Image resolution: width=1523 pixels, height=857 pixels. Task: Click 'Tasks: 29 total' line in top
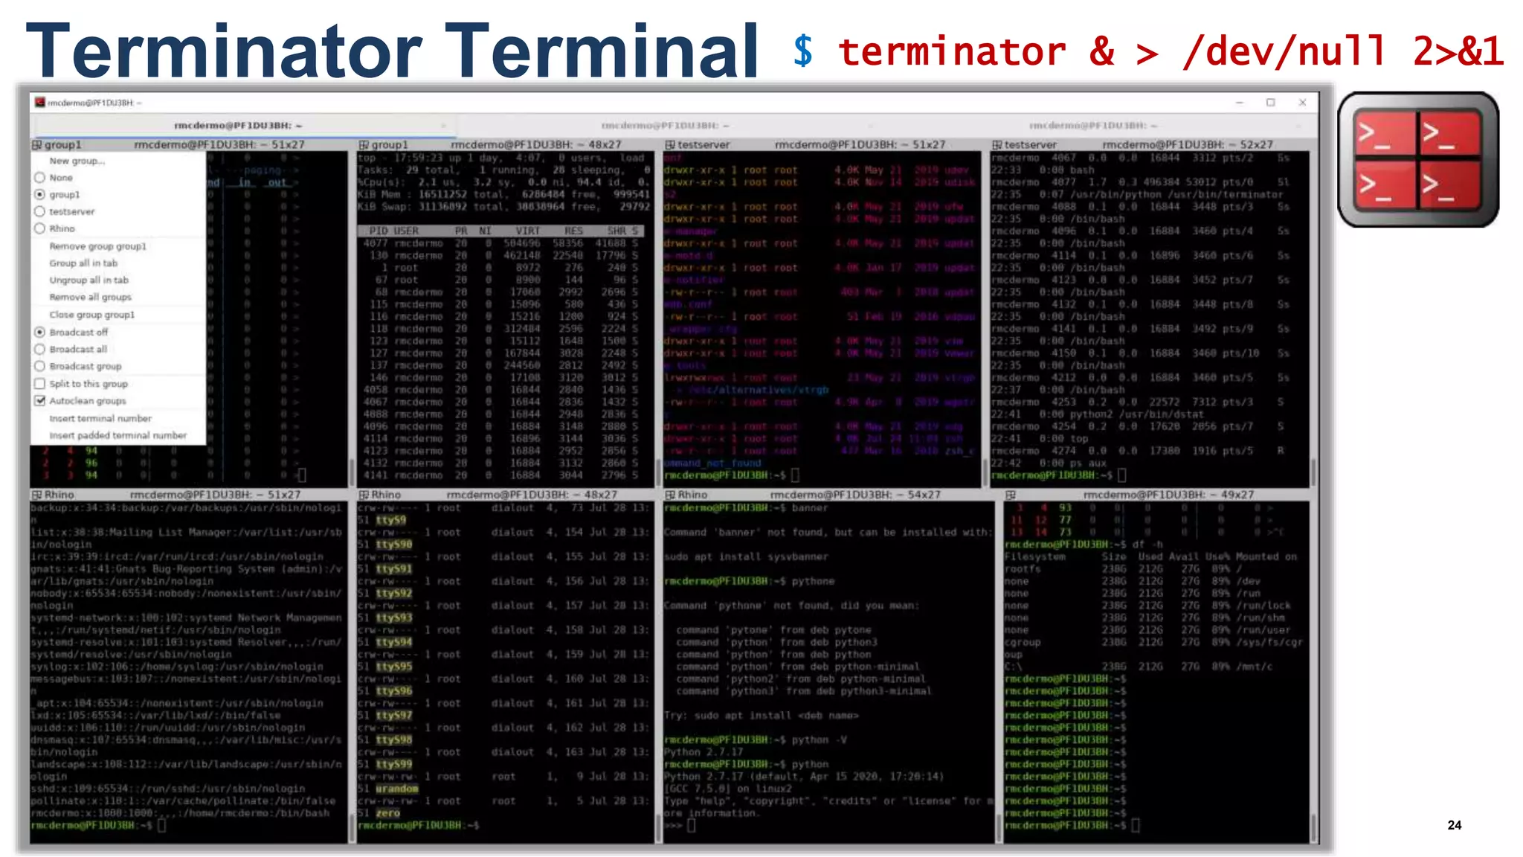coord(504,170)
